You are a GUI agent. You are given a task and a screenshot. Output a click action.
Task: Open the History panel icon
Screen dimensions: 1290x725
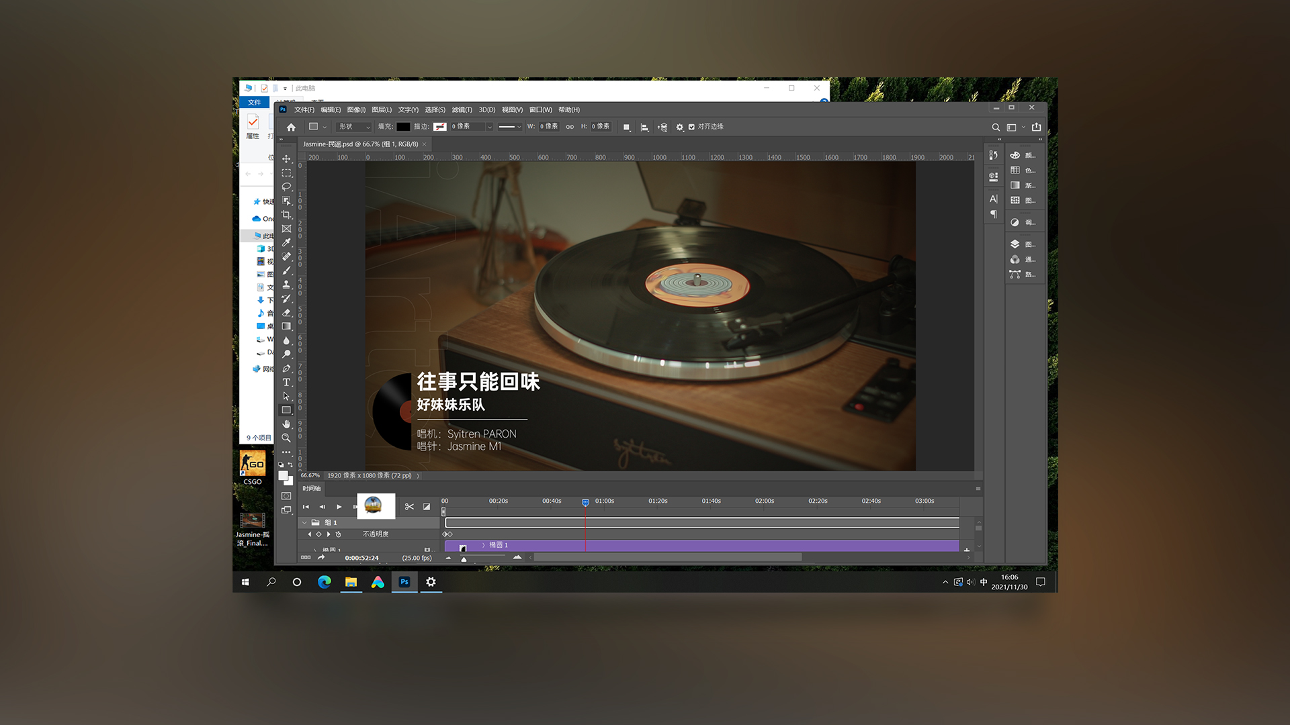tap(993, 155)
